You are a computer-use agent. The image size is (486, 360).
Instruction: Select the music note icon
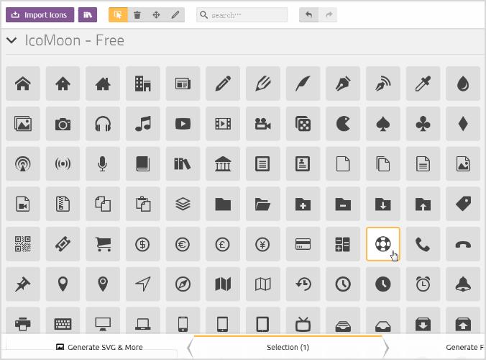143,124
